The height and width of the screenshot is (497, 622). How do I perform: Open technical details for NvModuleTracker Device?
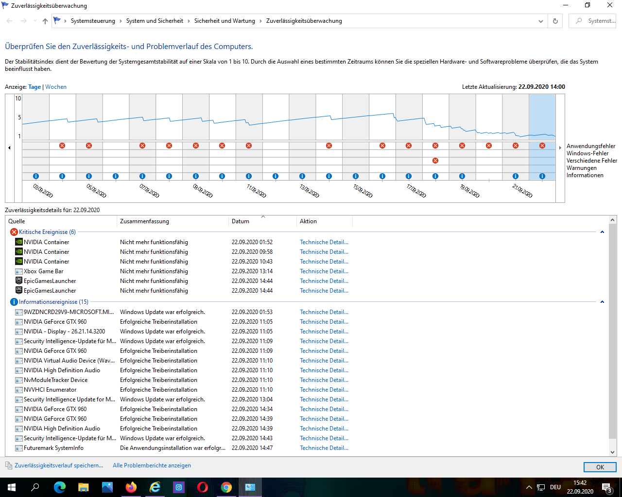pyautogui.click(x=324, y=380)
